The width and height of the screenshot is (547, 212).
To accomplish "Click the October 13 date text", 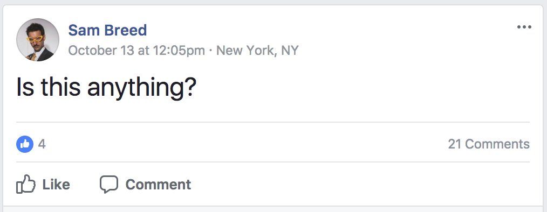I will (x=101, y=51).
